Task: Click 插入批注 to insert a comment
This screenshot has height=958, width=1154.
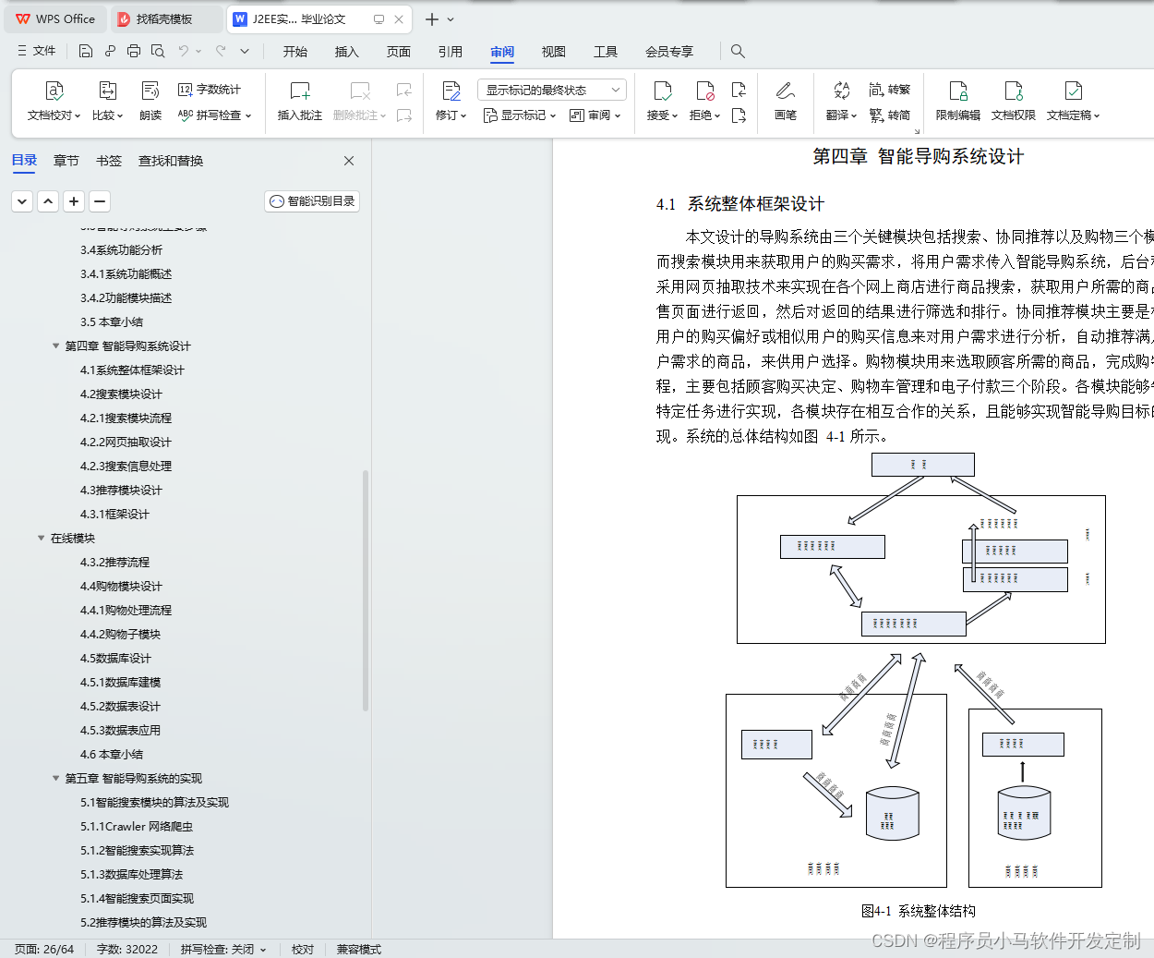Action: [x=300, y=102]
